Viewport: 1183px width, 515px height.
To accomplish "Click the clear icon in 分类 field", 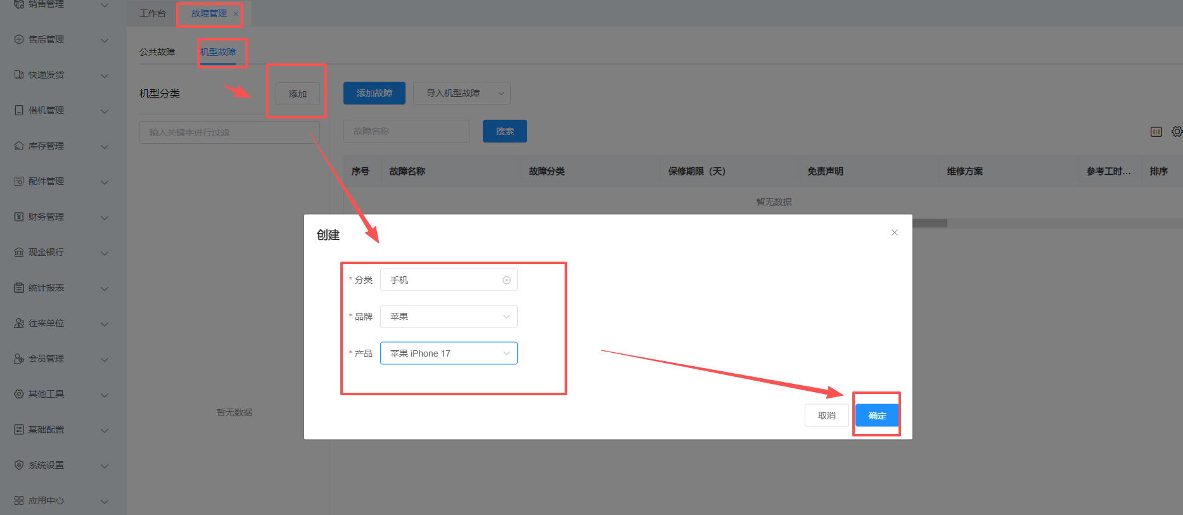I will (x=506, y=280).
